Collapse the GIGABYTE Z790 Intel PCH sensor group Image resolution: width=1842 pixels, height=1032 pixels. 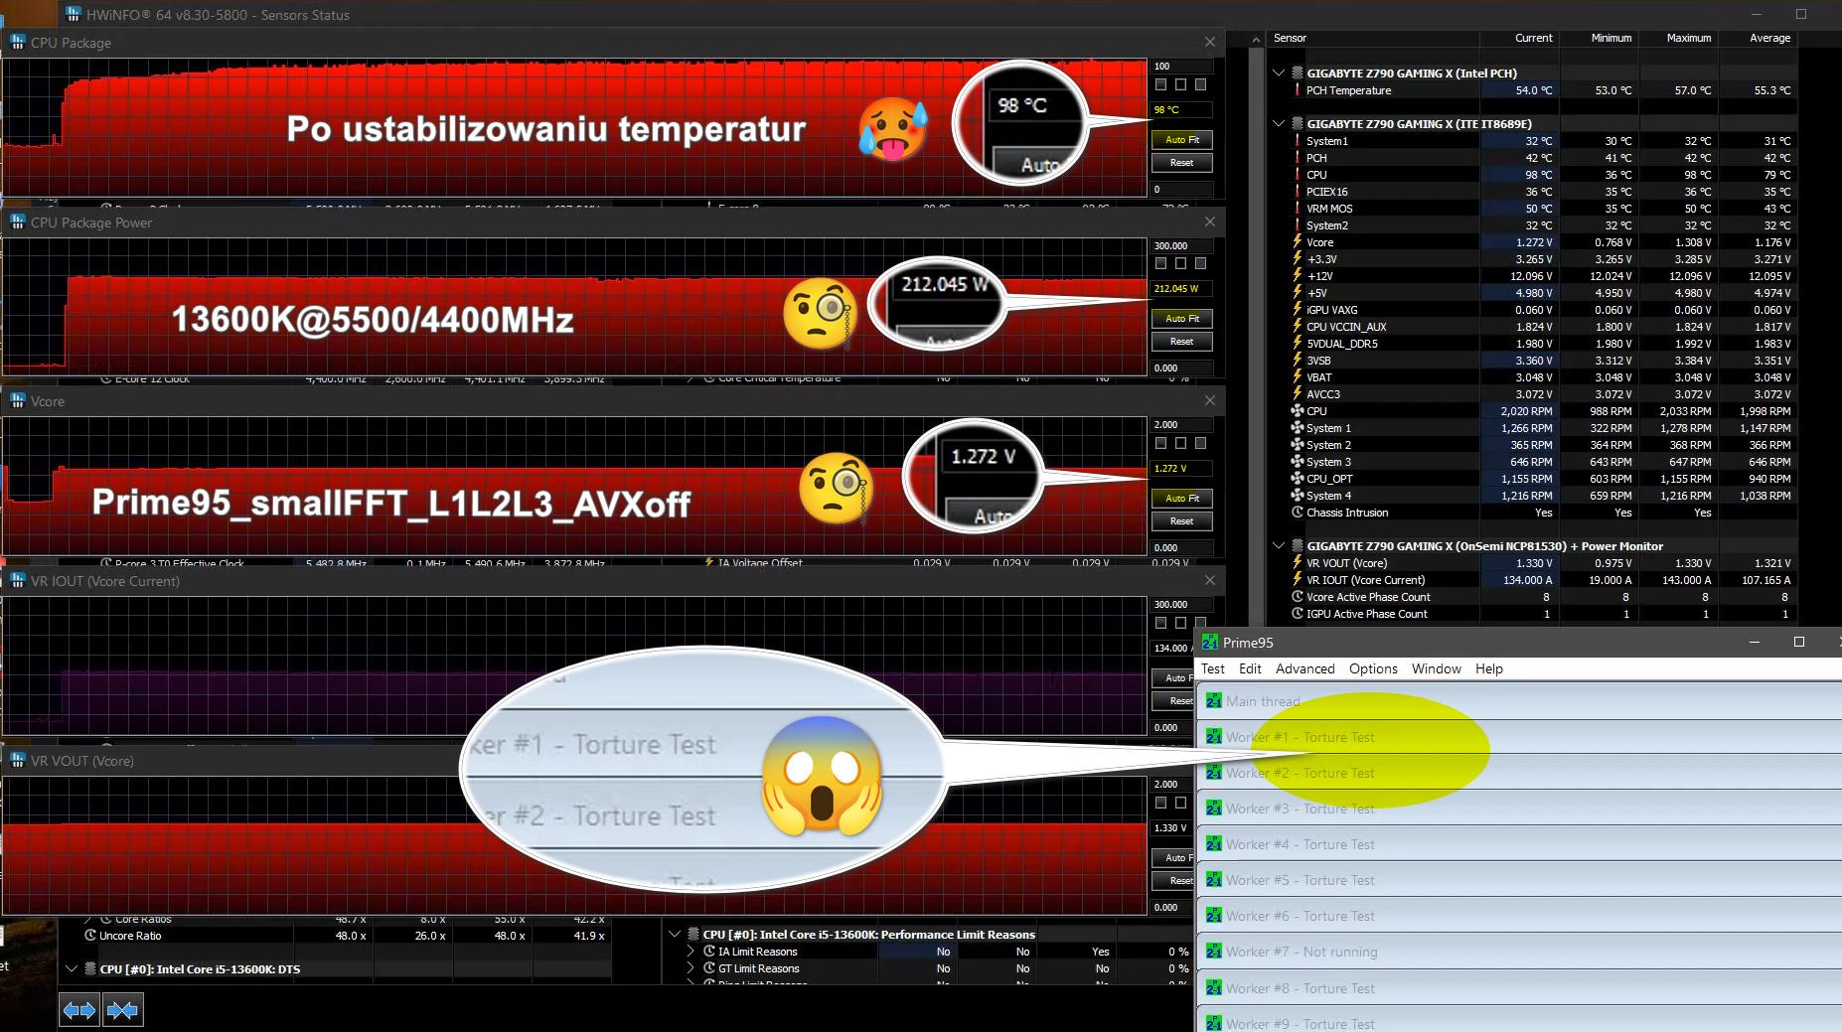[1279, 74]
